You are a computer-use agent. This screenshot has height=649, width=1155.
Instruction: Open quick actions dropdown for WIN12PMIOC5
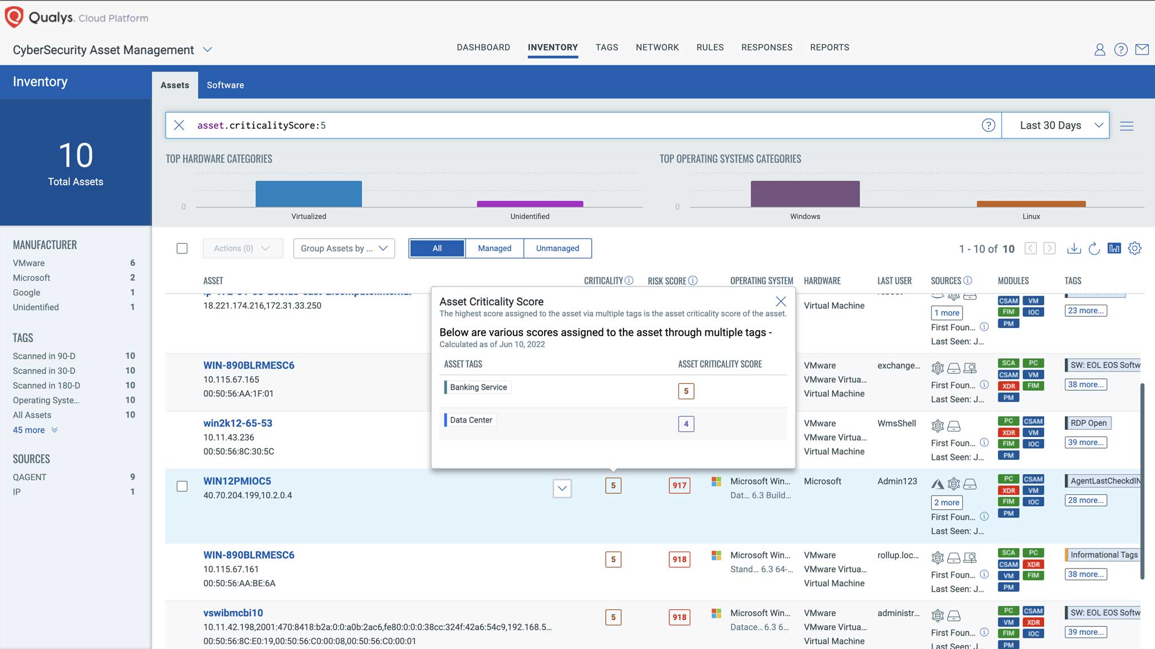(x=562, y=488)
